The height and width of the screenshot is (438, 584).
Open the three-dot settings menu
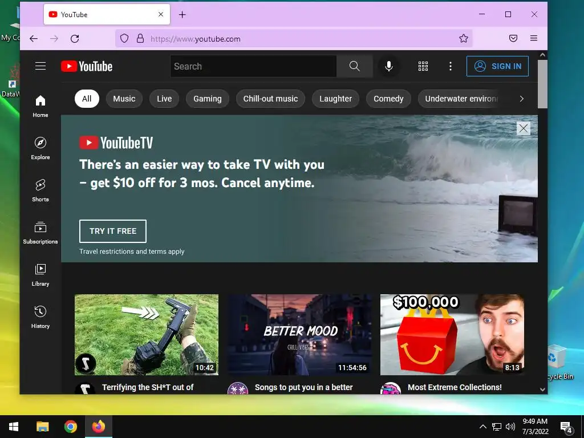(x=451, y=66)
